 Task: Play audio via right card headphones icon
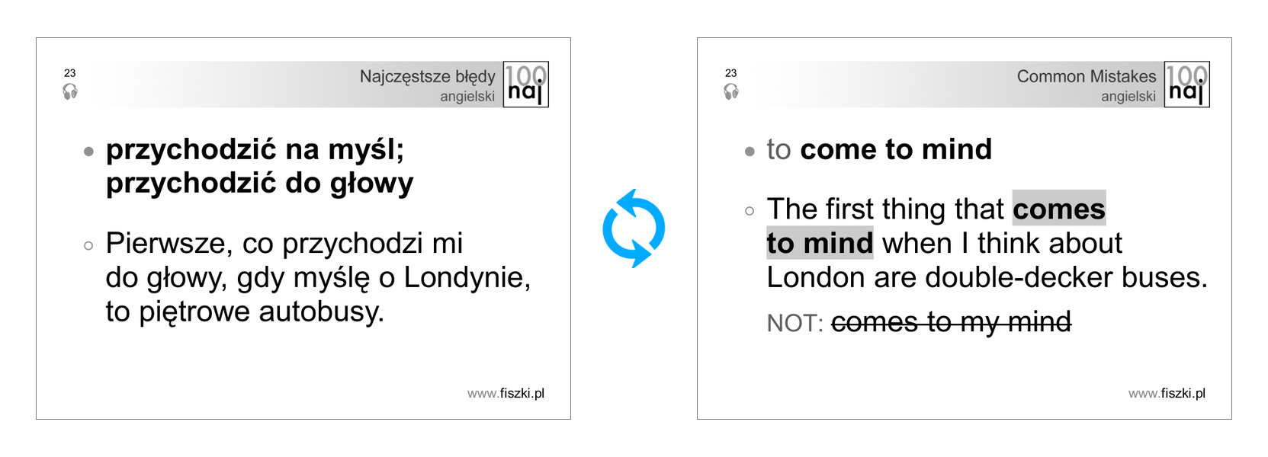(x=731, y=92)
